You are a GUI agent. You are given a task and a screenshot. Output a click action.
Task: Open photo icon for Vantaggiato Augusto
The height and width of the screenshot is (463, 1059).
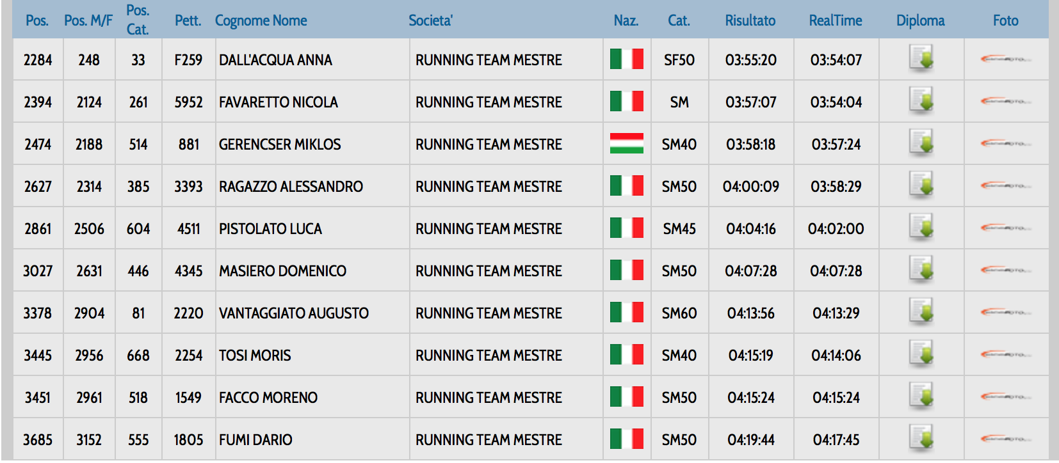[1005, 313]
